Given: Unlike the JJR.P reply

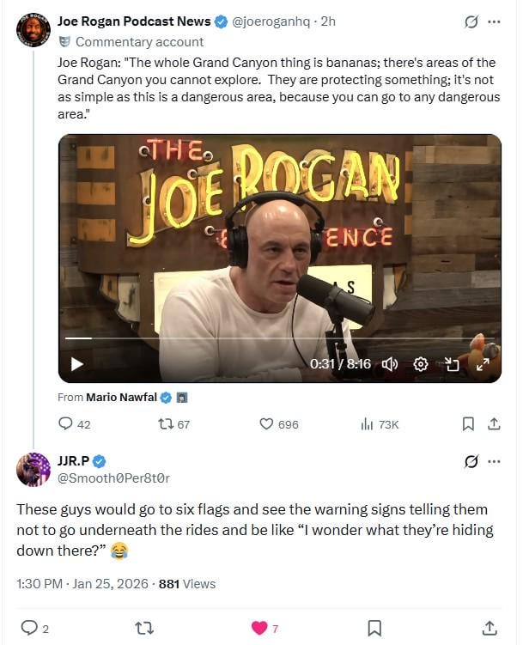Looking at the screenshot, I should (x=259, y=628).
